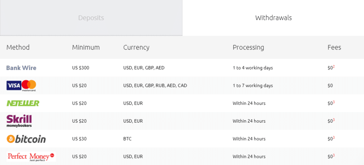Click the US $300 minimum amount
The image size is (364, 165).
pyautogui.click(x=81, y=68)
